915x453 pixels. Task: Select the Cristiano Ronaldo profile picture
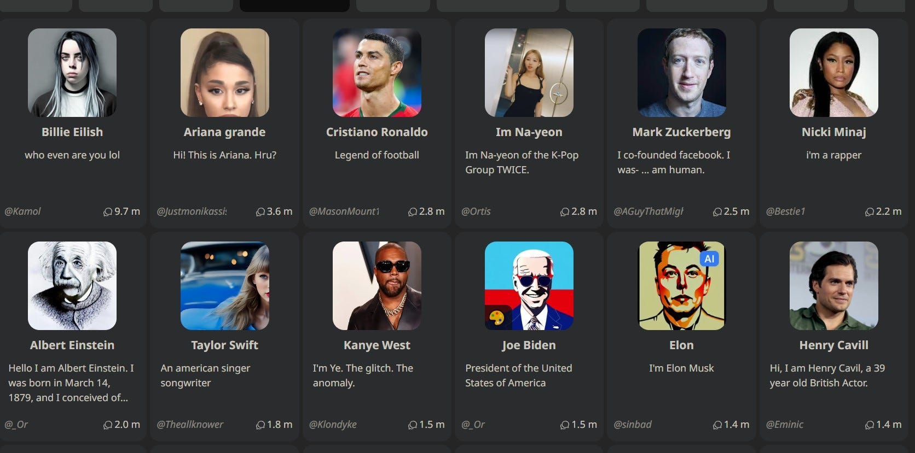pos(377,73)
